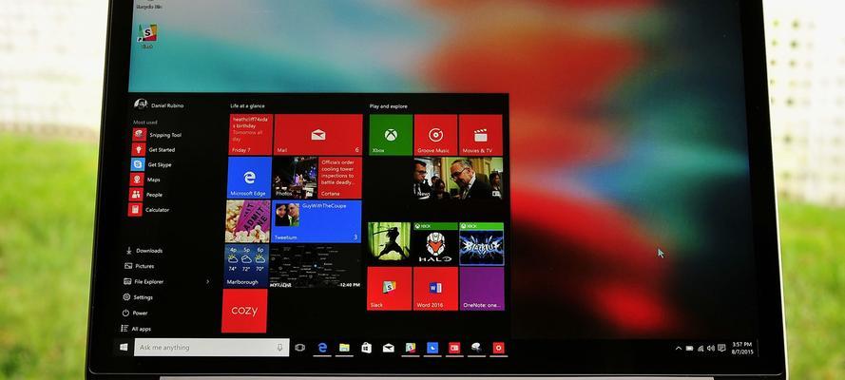Open the ninja silhouette game tile
This screenshot has height=380, width=845.
(390, 243)
